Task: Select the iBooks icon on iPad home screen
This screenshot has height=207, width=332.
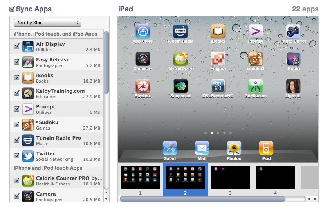Action: coord(218,31)
